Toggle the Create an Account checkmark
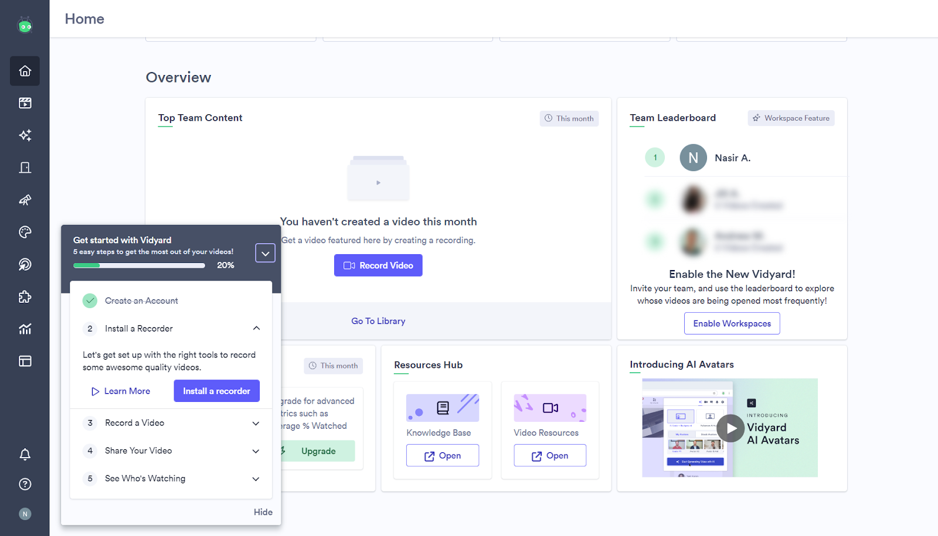Viewport: 938px width, 536px height. click(90, 301)
